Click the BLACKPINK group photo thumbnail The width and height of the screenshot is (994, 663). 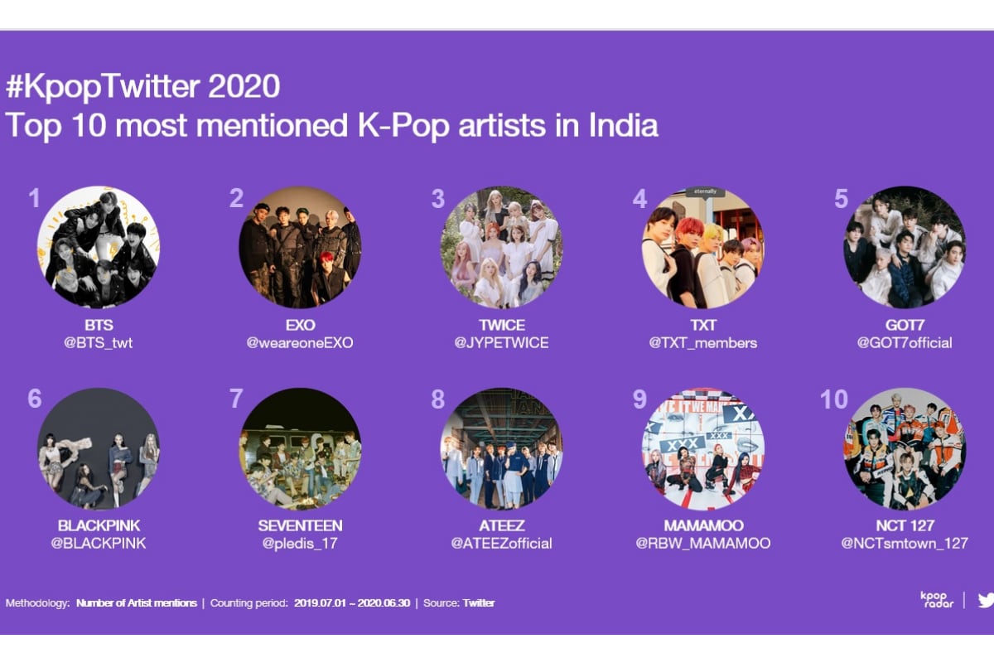tap(99, 448)
